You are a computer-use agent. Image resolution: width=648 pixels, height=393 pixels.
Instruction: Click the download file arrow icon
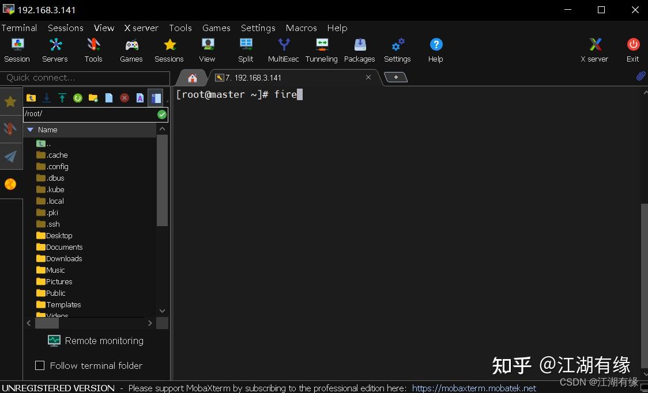(47, 98)
